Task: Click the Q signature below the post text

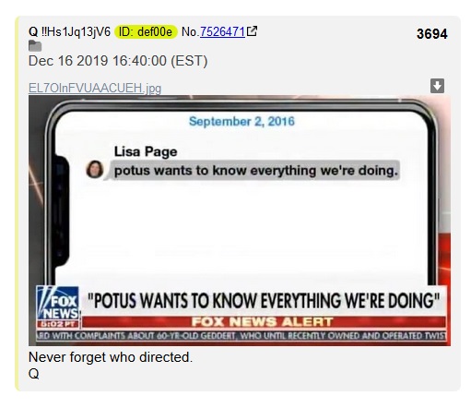Action: coord(34,374)
